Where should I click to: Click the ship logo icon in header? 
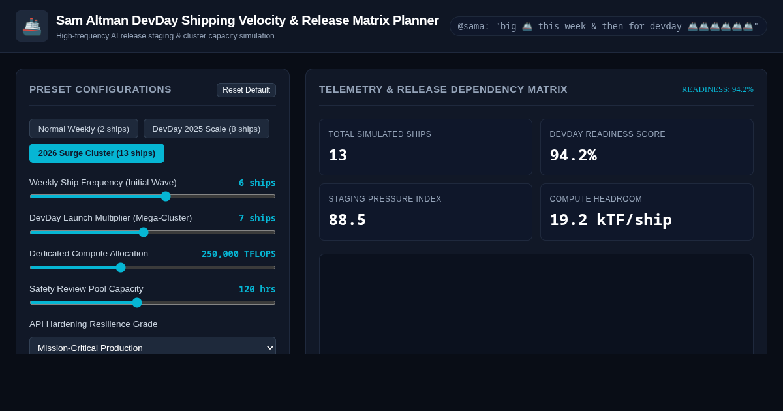coord(32,26)
